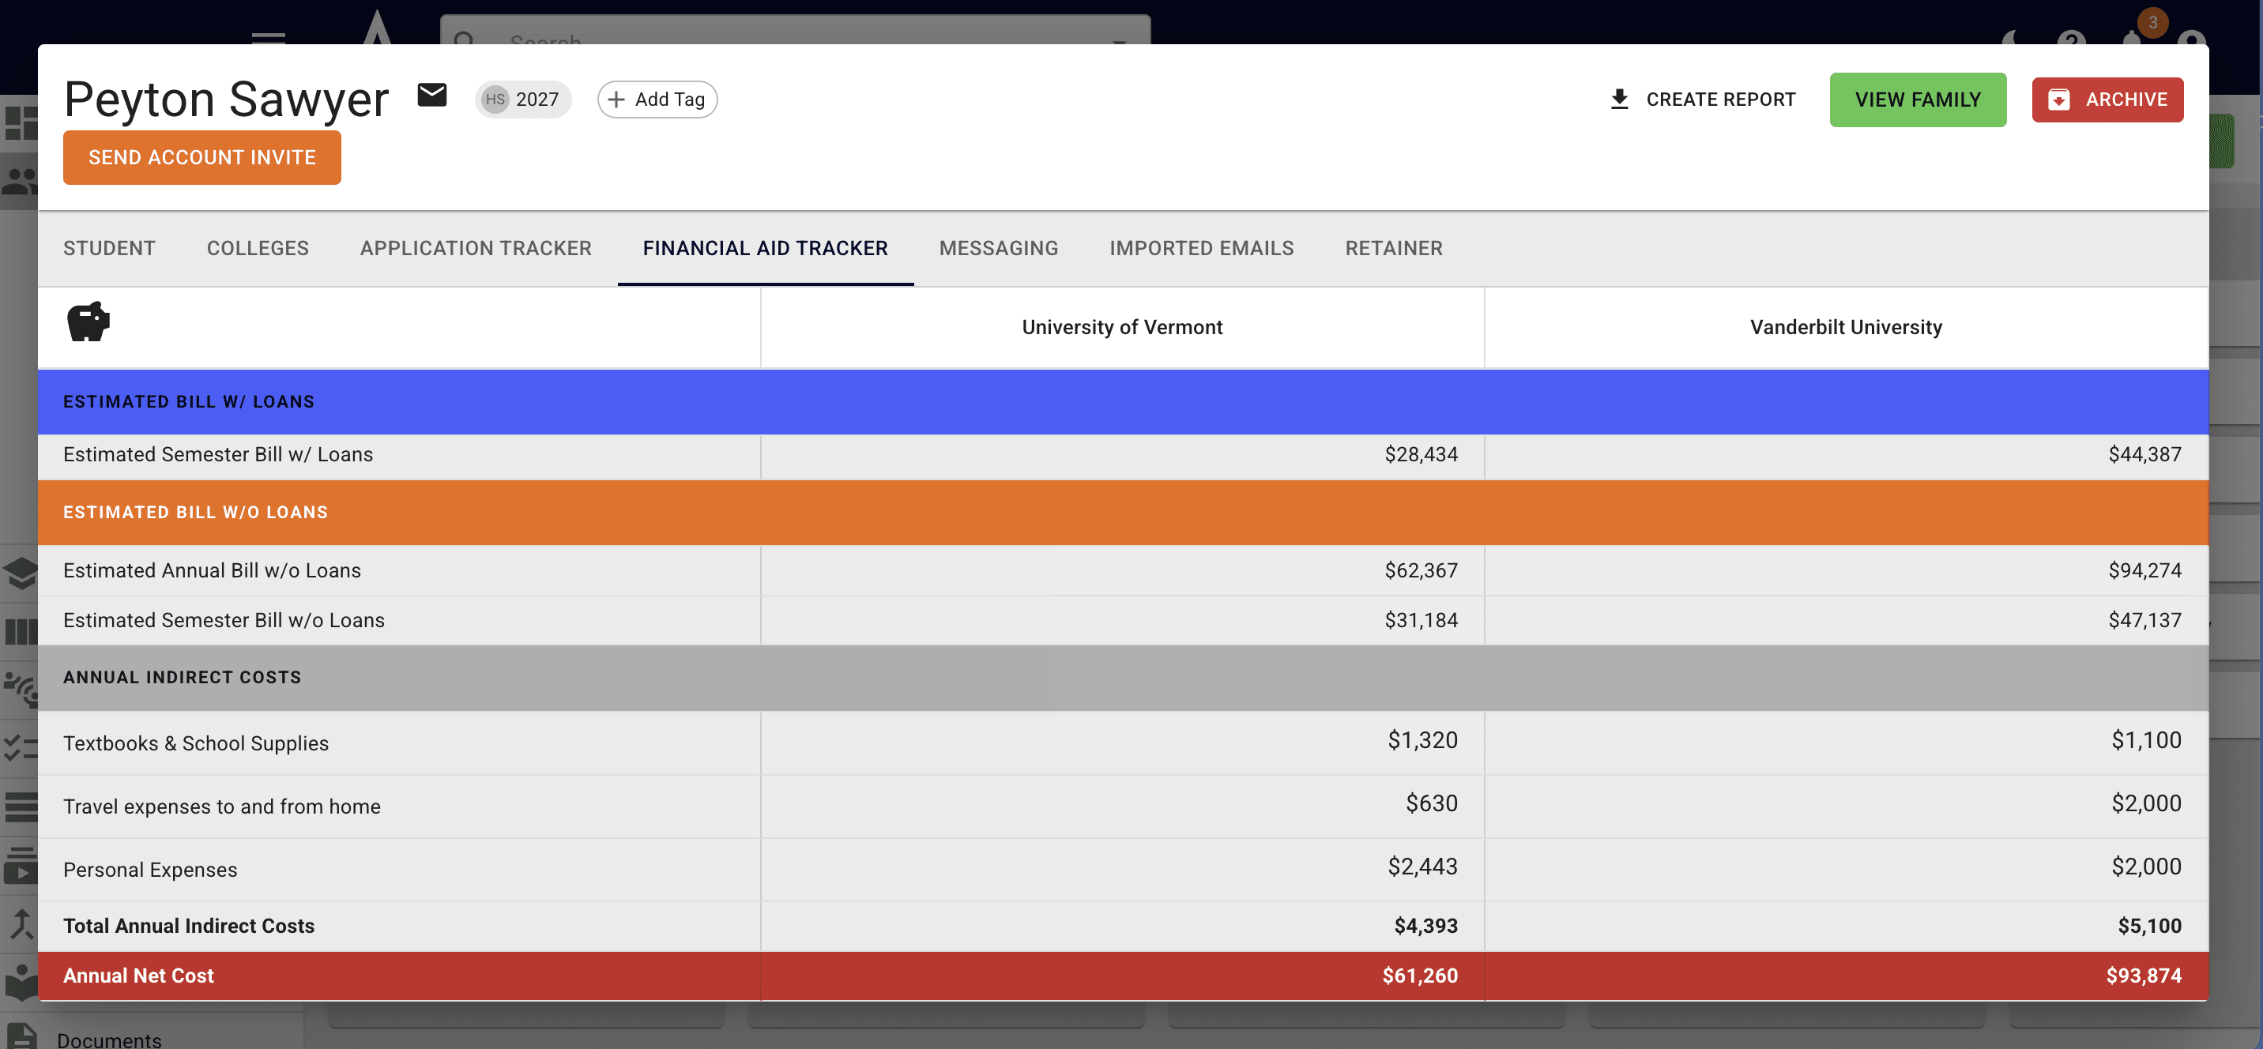
Task: Click the $94,274 annual bill value
Action: click(x=2144, y=570)
